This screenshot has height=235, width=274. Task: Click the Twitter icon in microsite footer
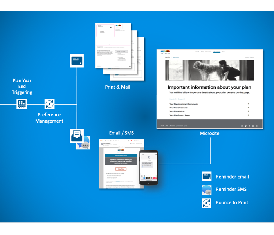[245, 126]
